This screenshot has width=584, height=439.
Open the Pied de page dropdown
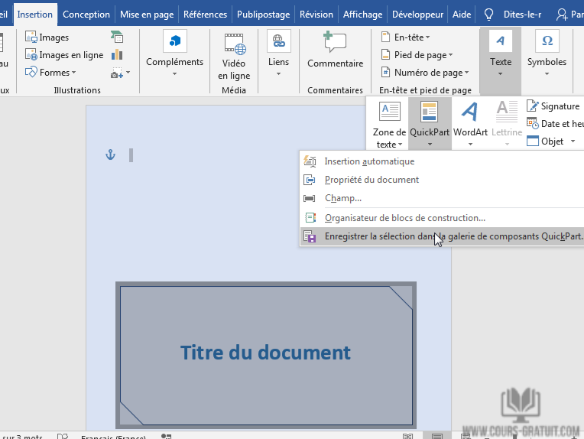[417, 55]
